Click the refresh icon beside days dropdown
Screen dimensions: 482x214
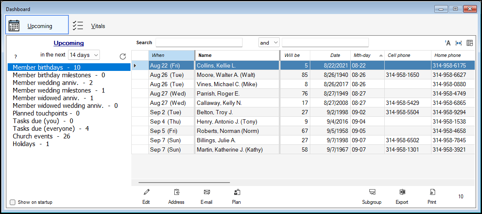click(x=123, y=56)
